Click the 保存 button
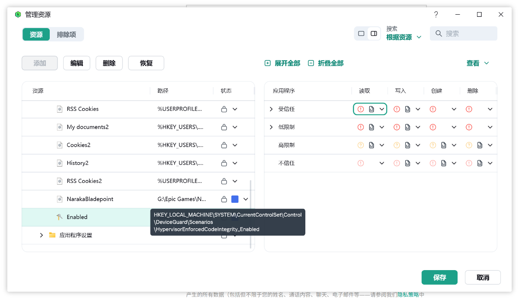Viewport: 519px width, 299px height. click(439, 277)
